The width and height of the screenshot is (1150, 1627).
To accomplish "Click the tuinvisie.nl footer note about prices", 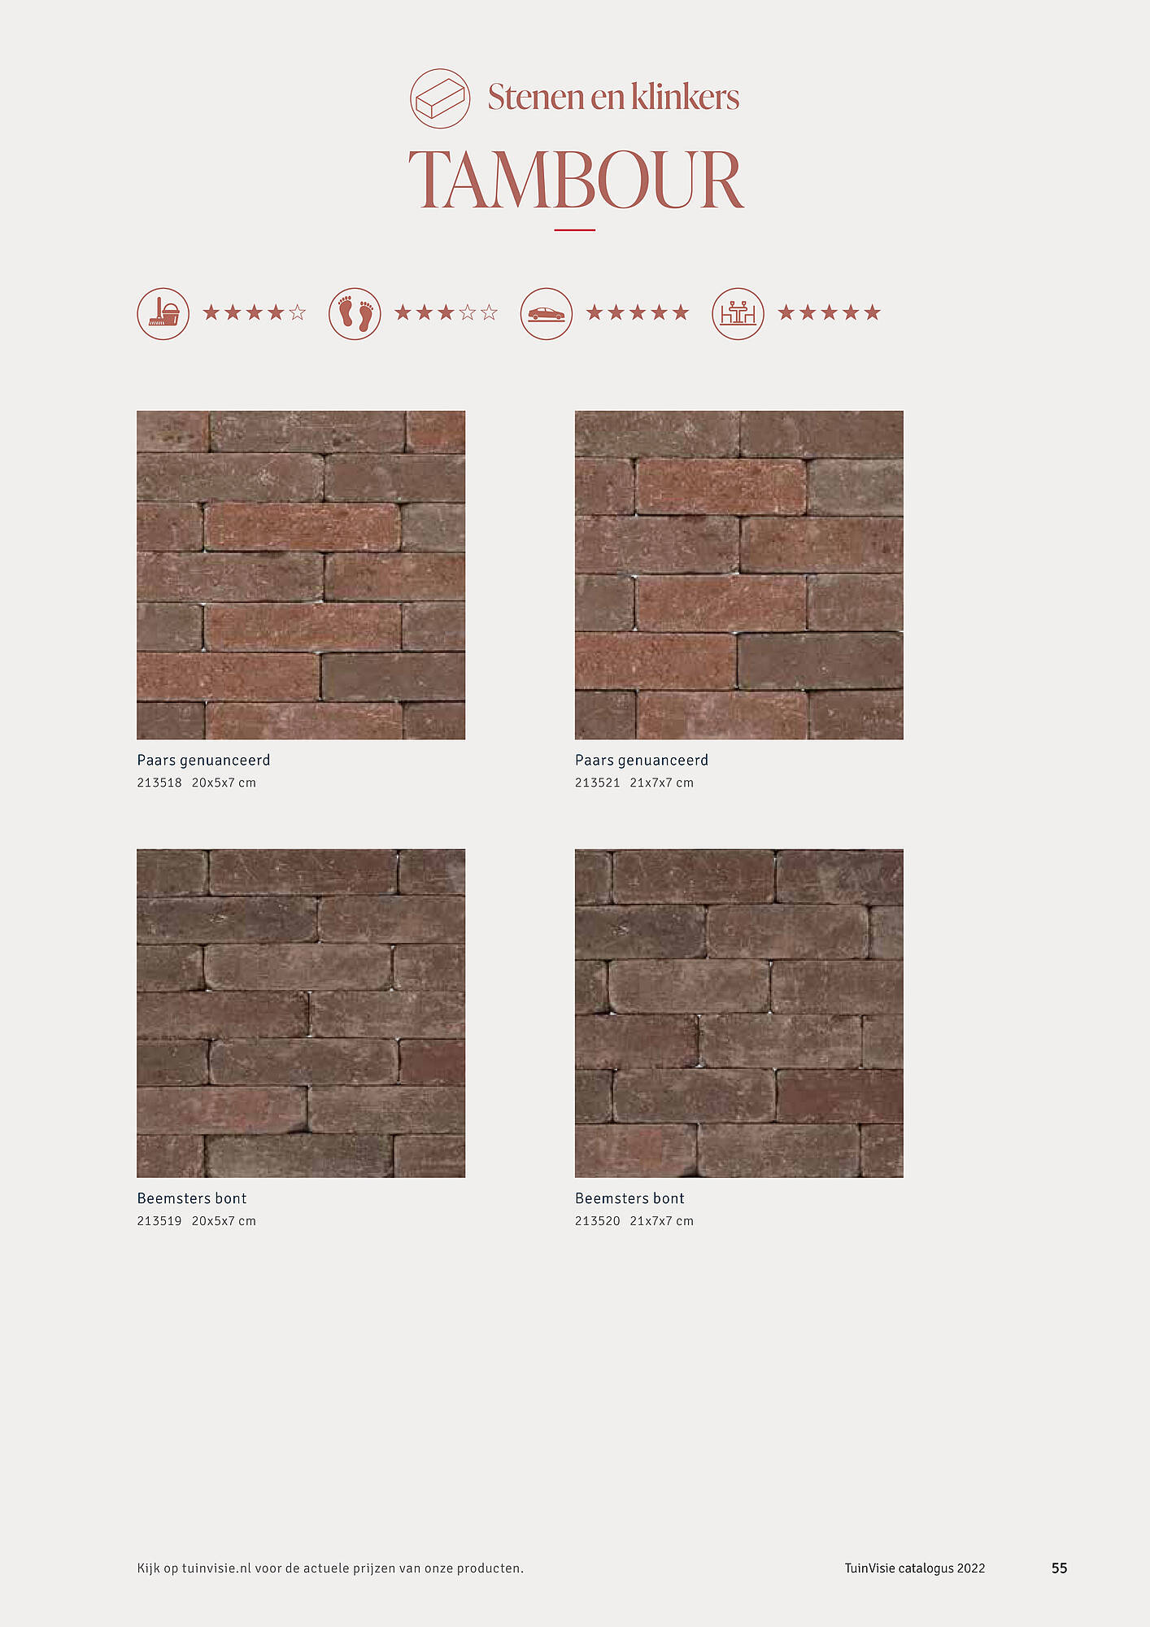I will click(x=330, y=1568).
